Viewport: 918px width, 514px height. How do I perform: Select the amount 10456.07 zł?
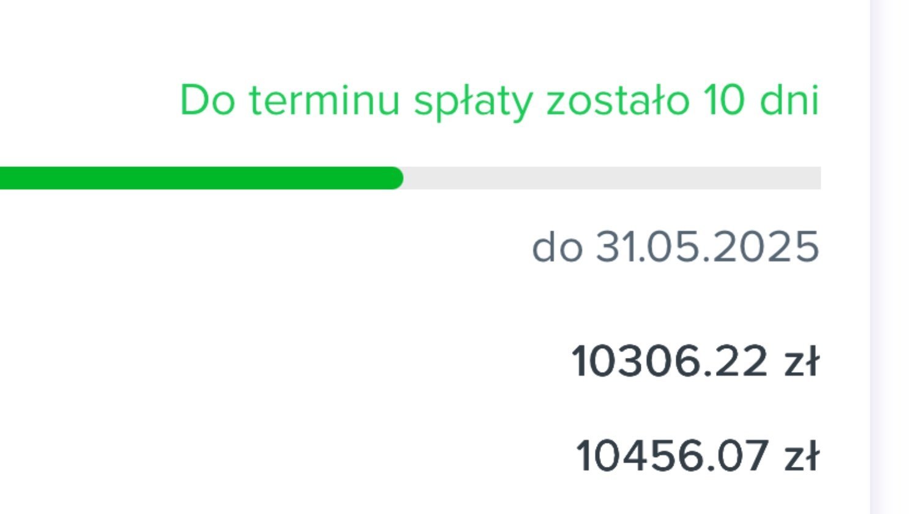coord(697,456)
